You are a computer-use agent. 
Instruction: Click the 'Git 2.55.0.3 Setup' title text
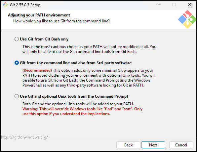[x=25, y=5]
